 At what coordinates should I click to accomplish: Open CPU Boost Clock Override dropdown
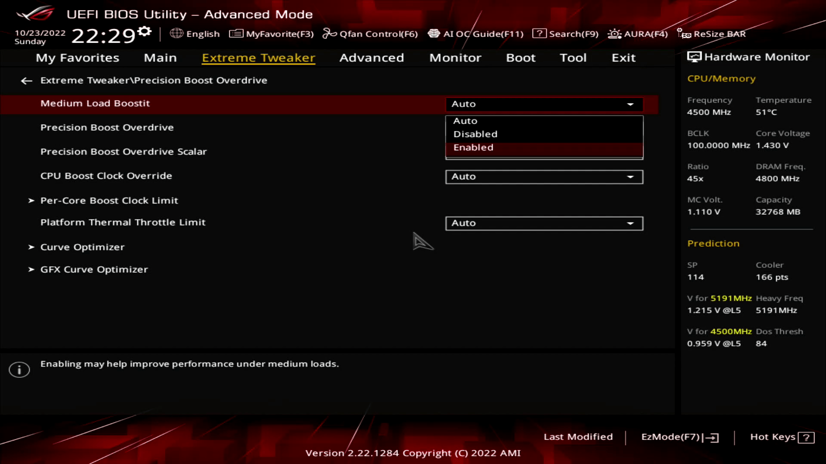(x=544, y=177)
